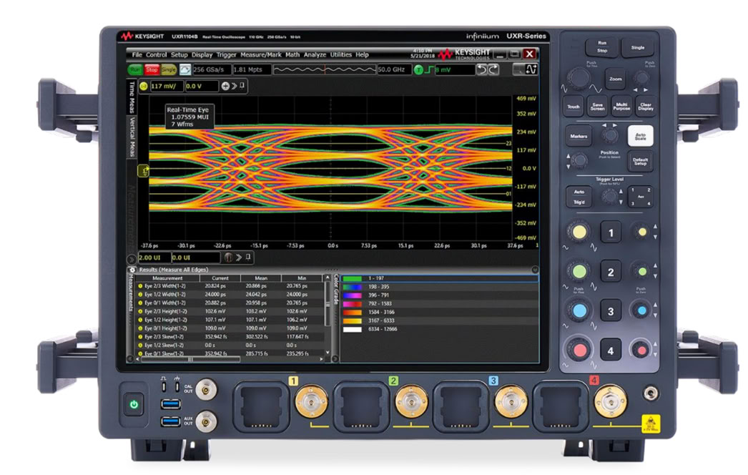Click the trigger source 1 2 3 4 key
The height and width of the screenshot is (475, 748).
[641, 197]
